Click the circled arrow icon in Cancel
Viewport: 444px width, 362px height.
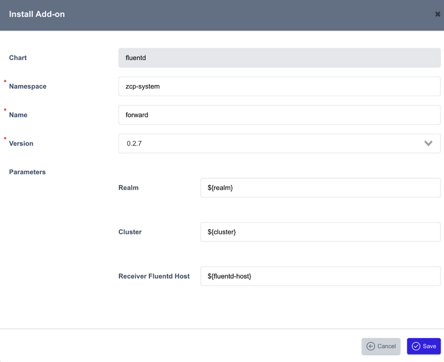(x=371, y=346)
